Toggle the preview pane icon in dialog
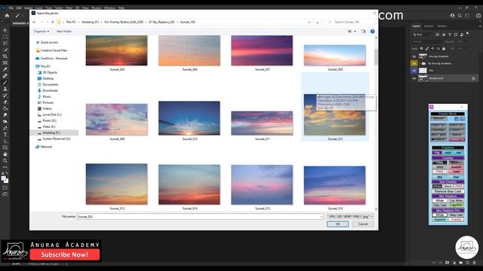Image resolution: width=483 pixels, height=271 pixels. 364,32
